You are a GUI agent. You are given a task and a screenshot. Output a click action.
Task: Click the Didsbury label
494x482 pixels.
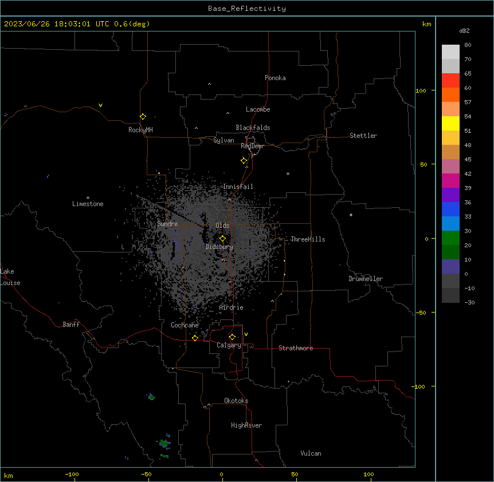coord(219,247)
